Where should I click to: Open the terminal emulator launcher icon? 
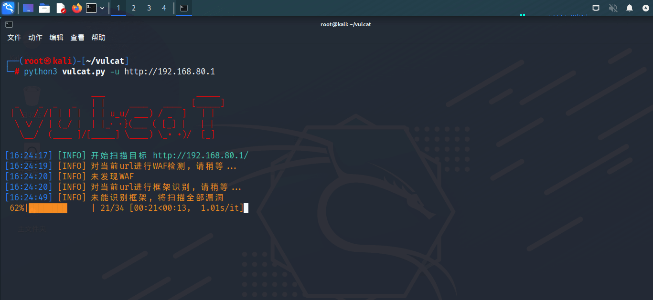click(x=91, y=8)
